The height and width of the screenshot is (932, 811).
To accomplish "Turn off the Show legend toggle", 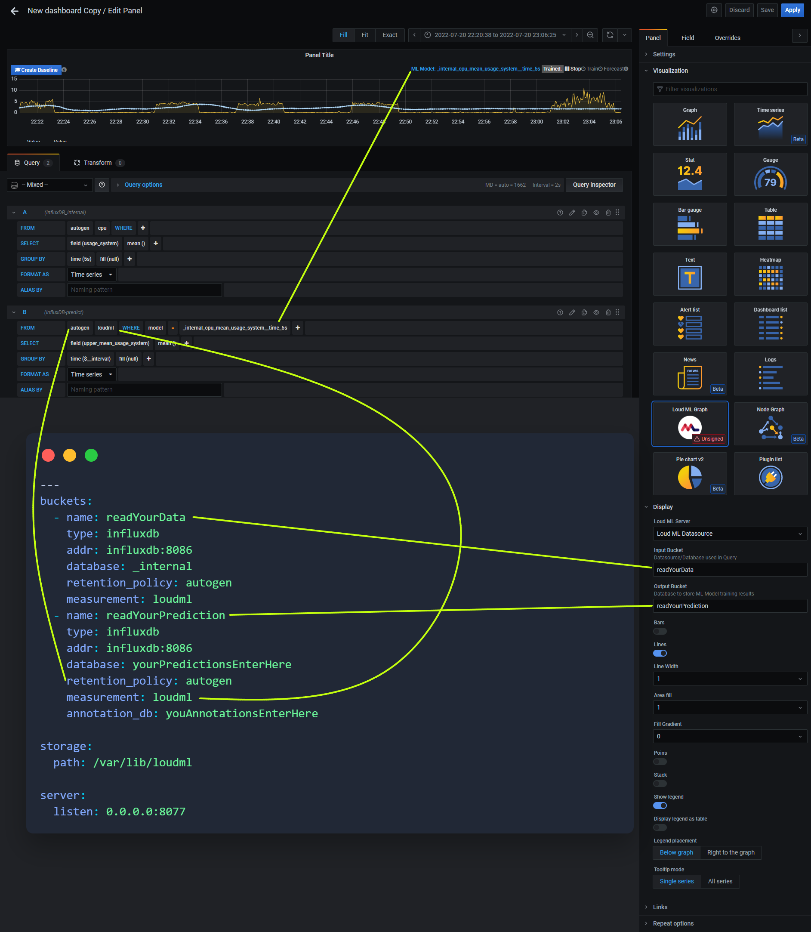I will coord(660,805).
